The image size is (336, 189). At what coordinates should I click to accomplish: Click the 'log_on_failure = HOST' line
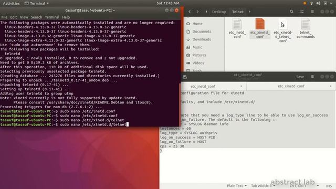coord(183,142)
